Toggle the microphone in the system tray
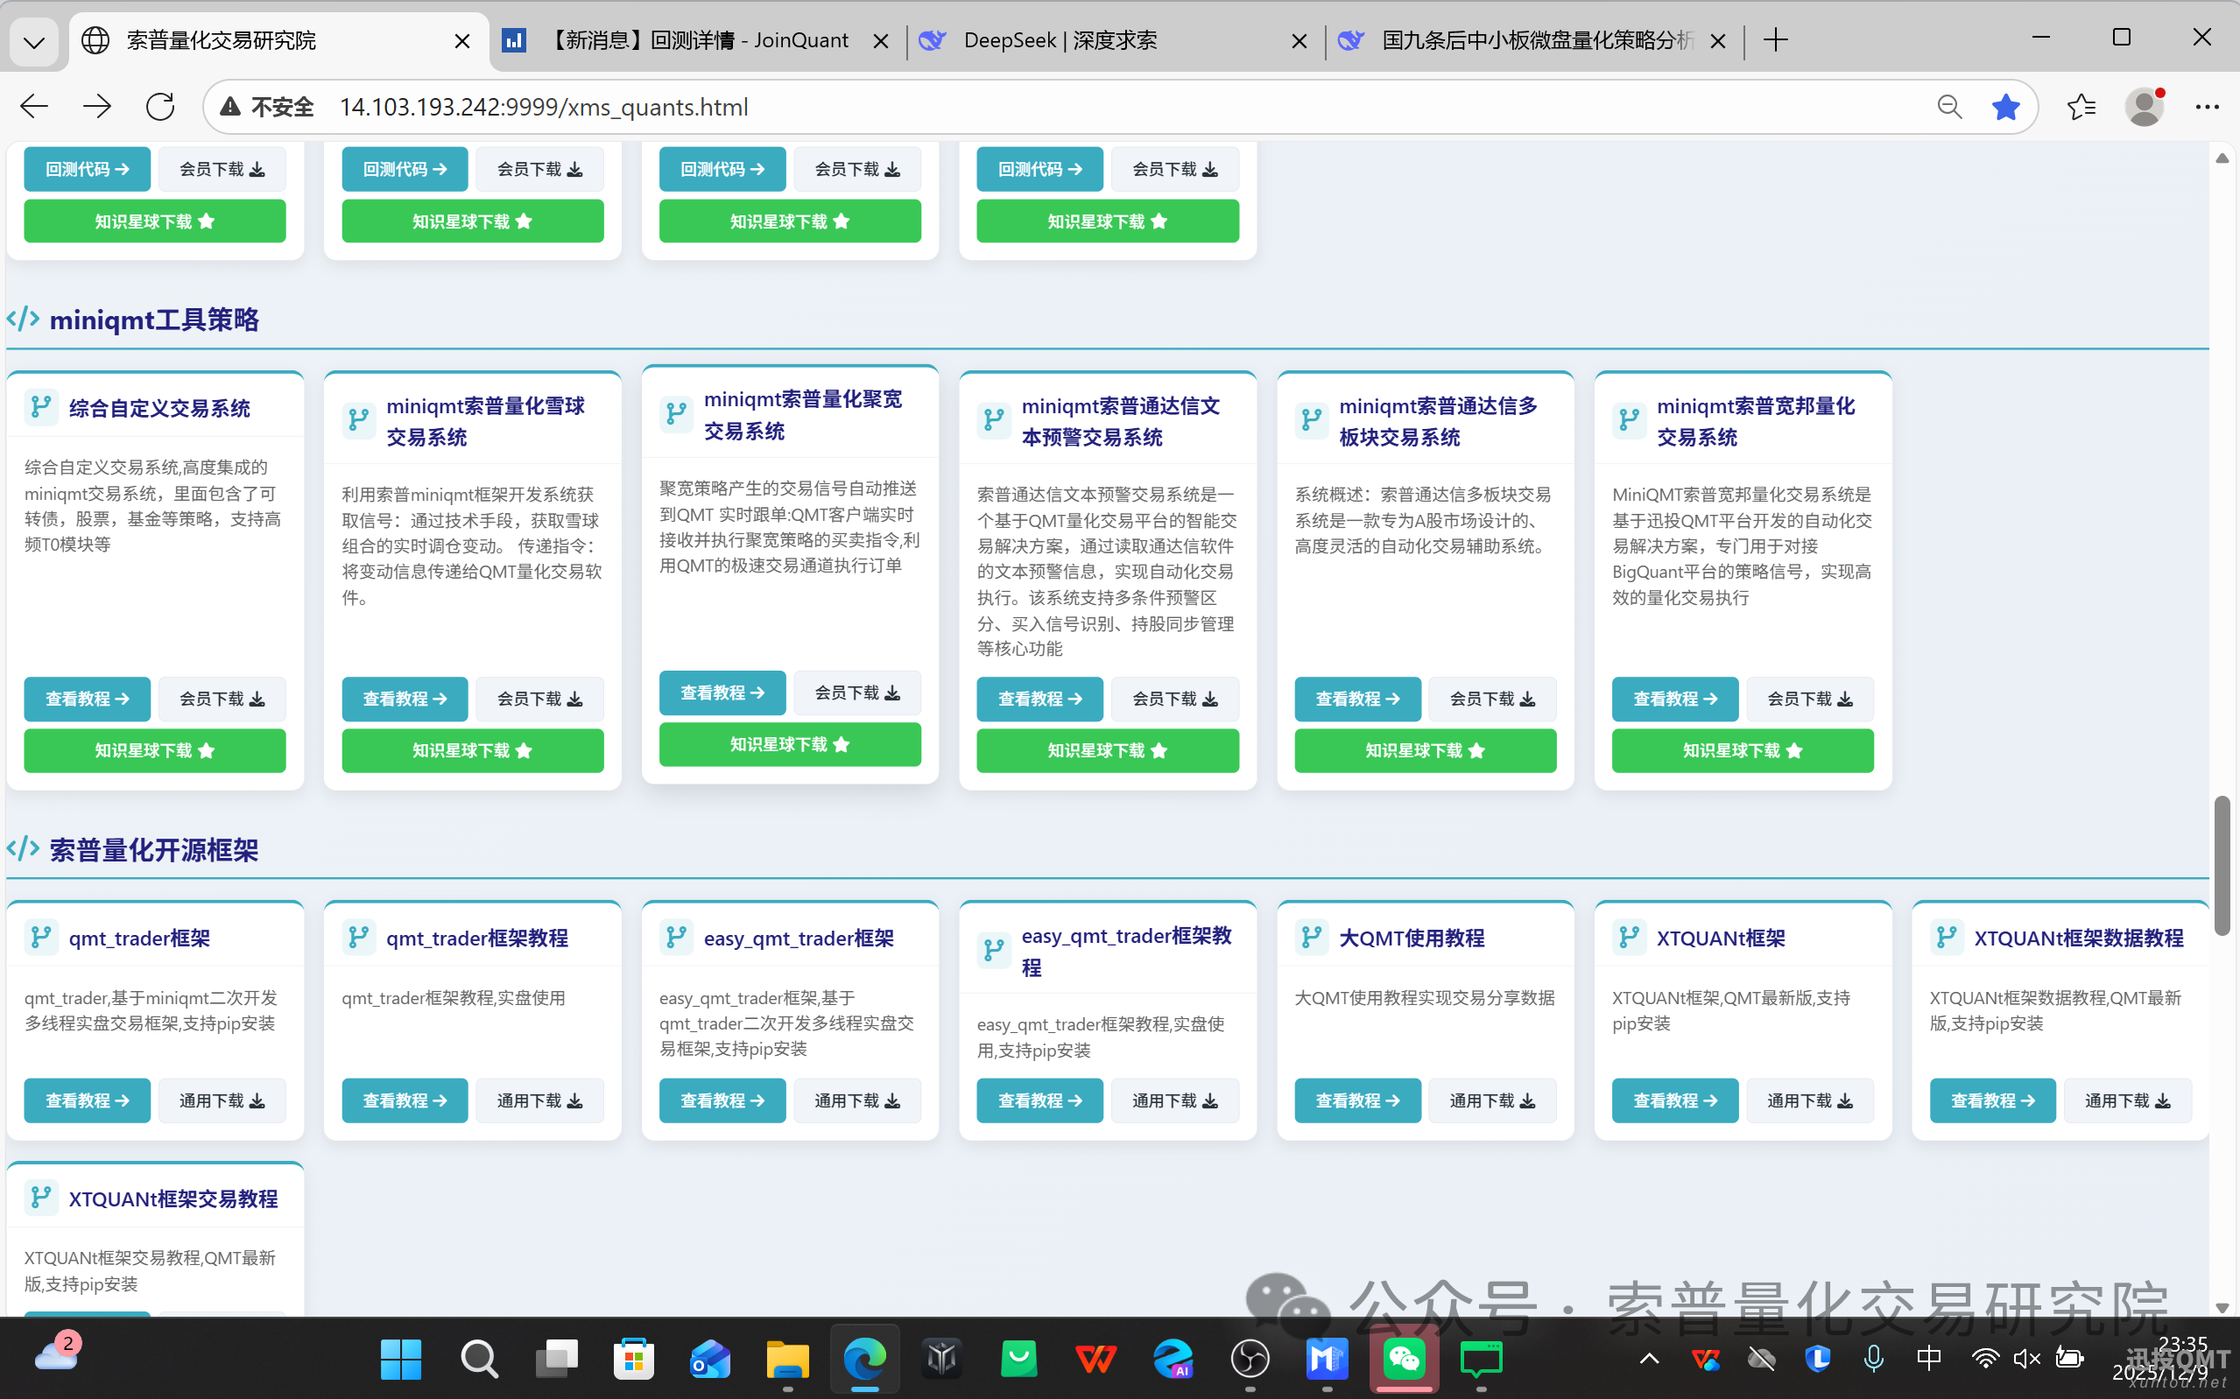Screen dimensions: 2240x1399 [x=1875, y=1360]
